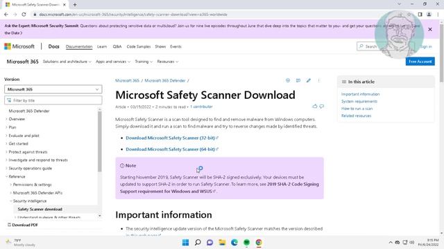Open the Shows tab

pos(160,46)
